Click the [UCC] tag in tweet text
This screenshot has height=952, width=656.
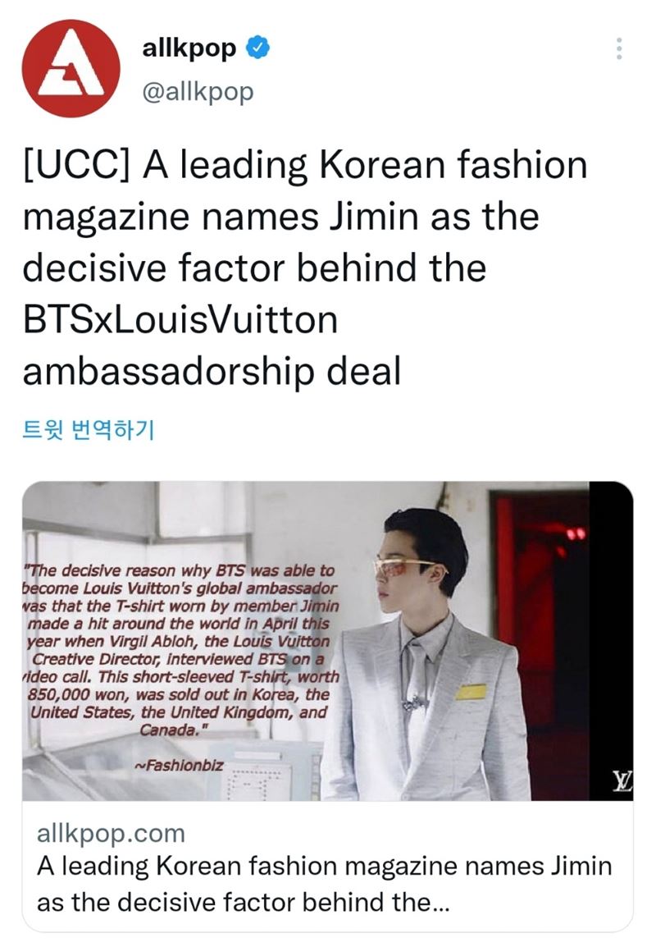click(x=76, y=165)
